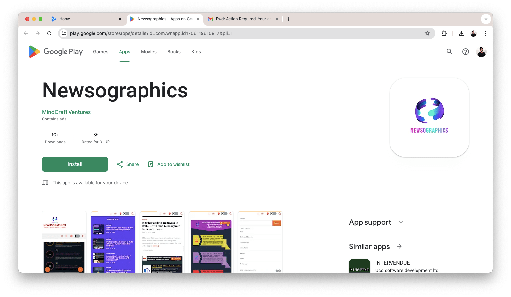
Task: Click the Google Play search icon
Action: [x=449, y=52]
